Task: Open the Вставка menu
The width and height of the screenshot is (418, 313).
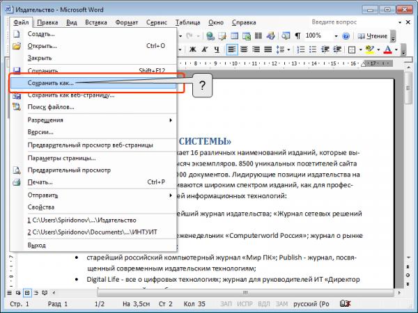Action: (96, 23)
